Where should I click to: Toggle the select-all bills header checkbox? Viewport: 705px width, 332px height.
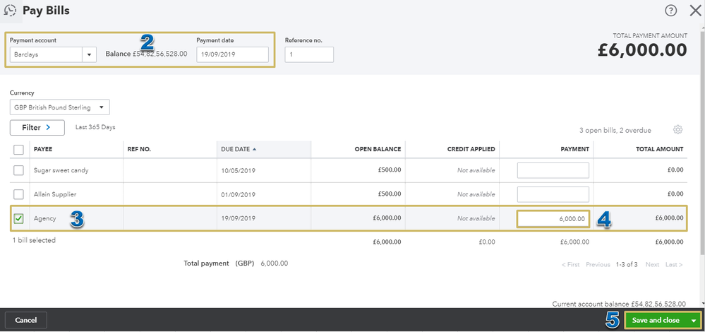pos(19,149)
